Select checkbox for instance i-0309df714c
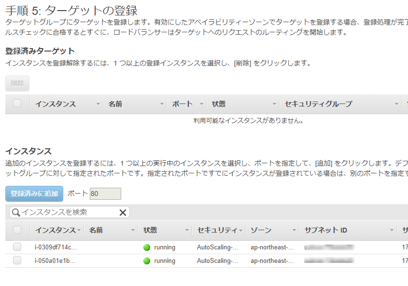Image resolution: width=408 pixels, height=286 pixels. coord(17,247)
